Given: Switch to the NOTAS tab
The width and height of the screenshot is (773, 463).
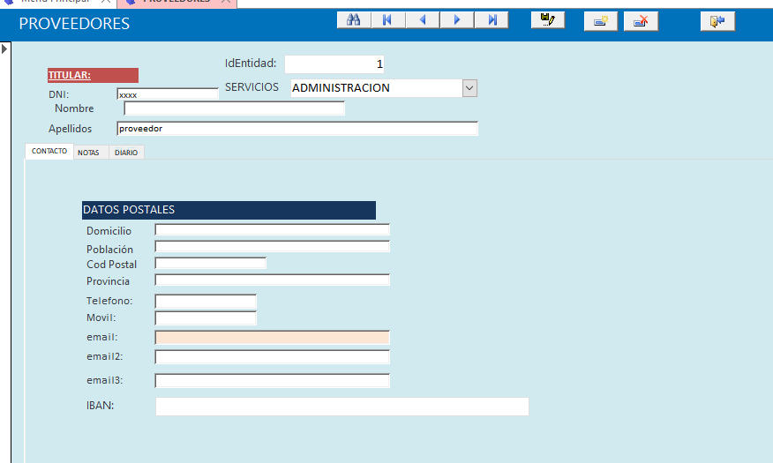Looking at the screenshot, I should tap(88, 153).
